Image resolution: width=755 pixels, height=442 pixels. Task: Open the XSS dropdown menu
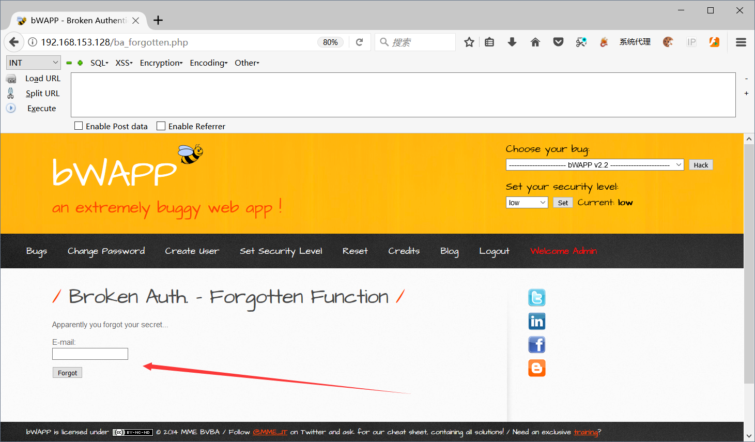pyautogui.click(x=124, y=63)
